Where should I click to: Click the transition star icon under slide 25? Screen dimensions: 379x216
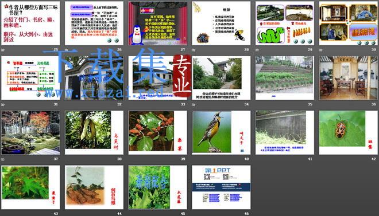(x=3, y=50)
